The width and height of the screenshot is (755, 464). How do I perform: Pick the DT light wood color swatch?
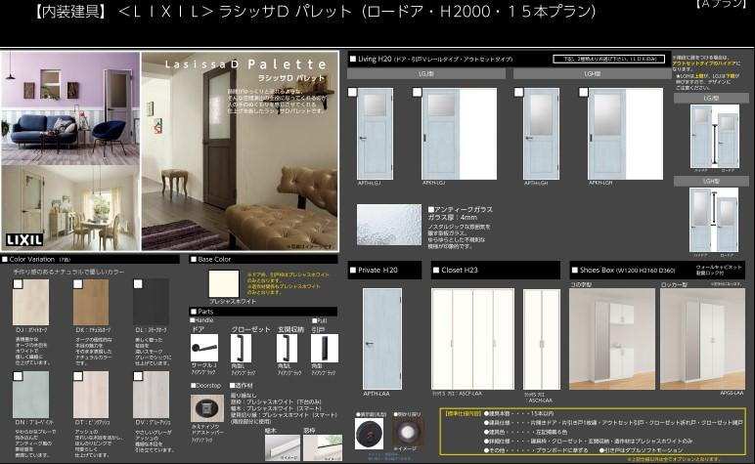[91, 395]
